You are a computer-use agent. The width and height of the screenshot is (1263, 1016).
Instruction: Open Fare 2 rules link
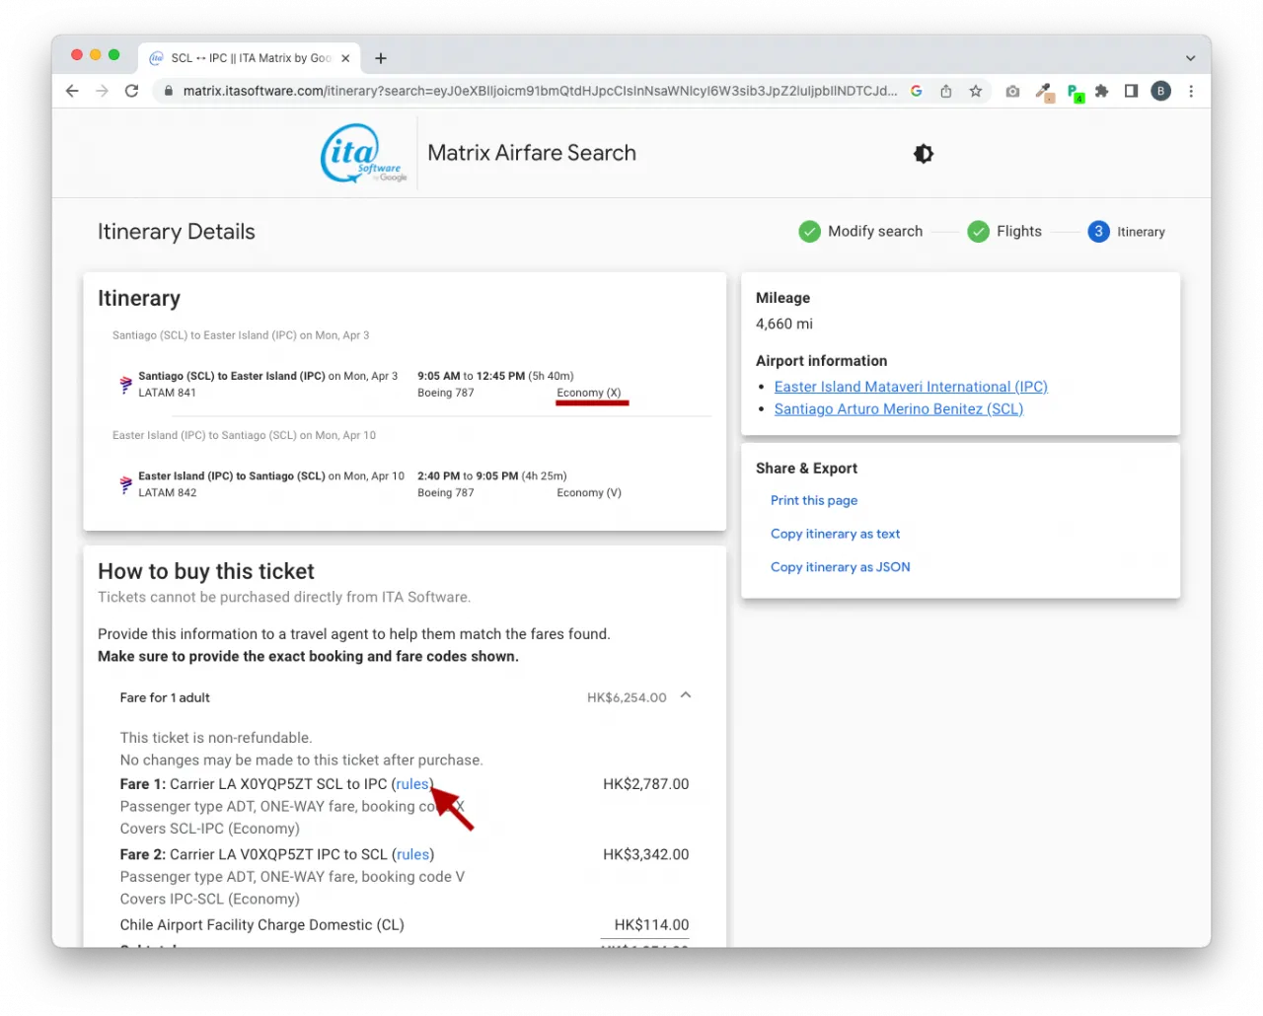click(412, 854)
